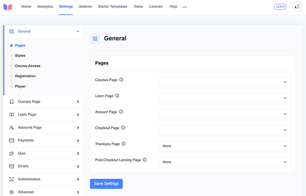Screen dimensions: 306x196
Task: Collapse the General section in sidebar
Action: coord(78,31)
